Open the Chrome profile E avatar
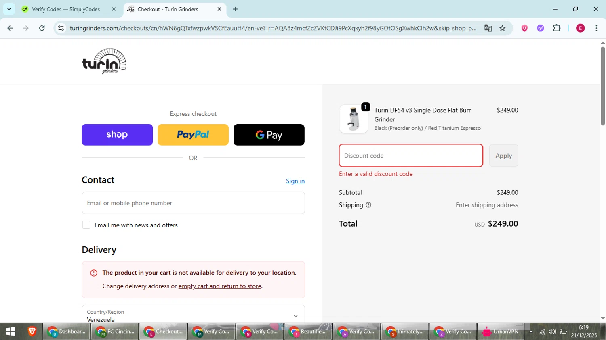Screen dimensions: 606x340 point(581,28)
